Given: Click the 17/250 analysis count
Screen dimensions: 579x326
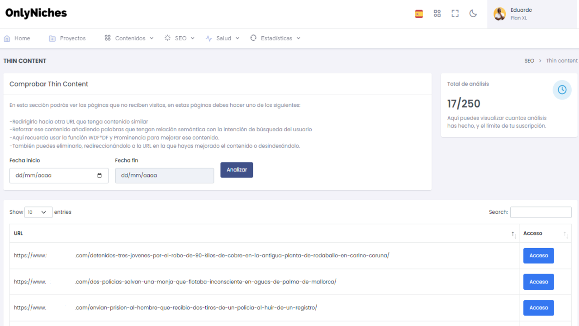Looking at the screenshot, I should [464, 104].
